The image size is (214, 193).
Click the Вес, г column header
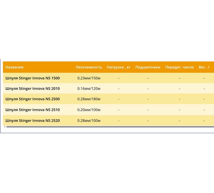click(x=204, y=67)
